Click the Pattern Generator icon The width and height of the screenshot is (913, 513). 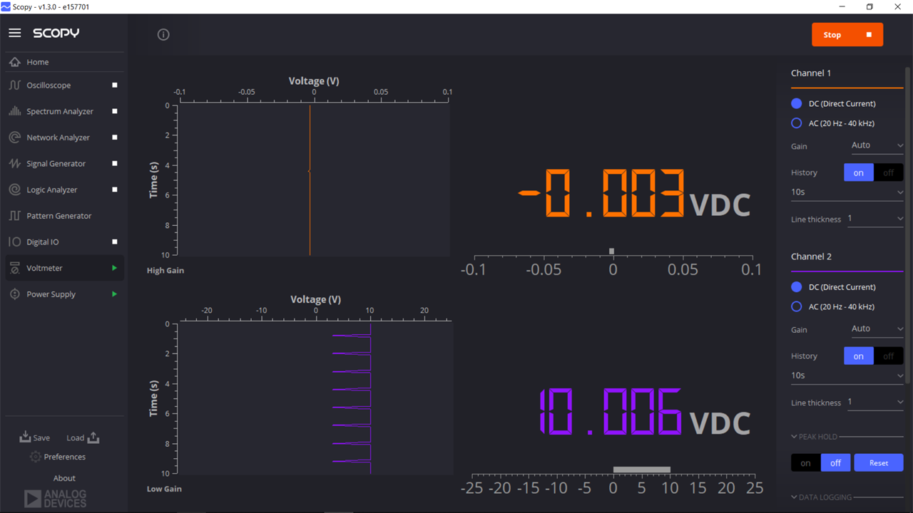click(x=15, y=216)
